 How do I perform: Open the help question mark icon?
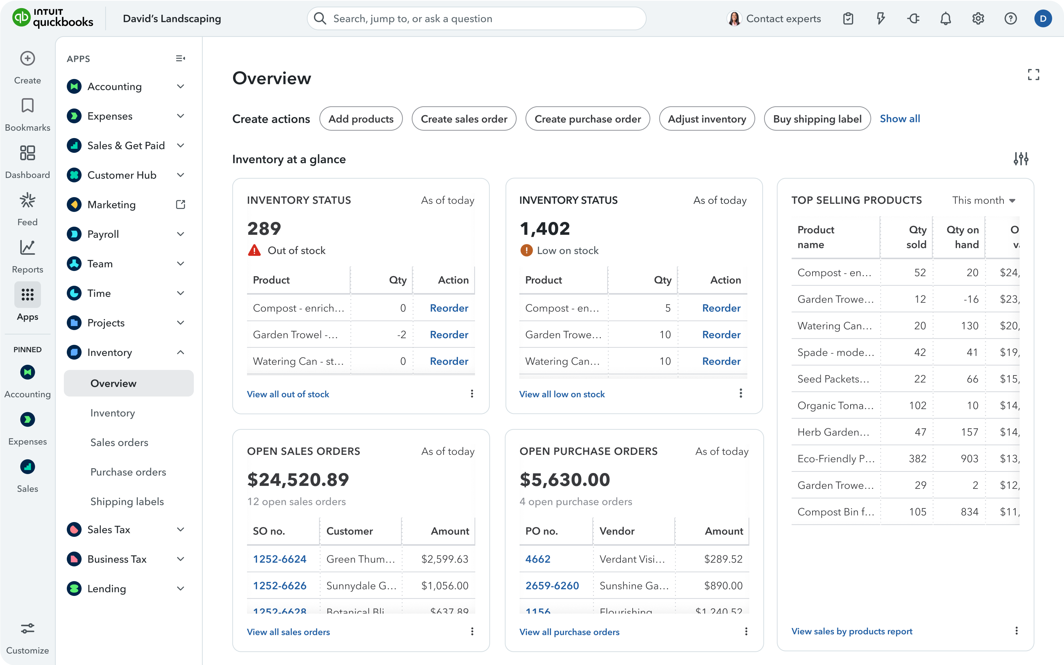(x=1010, y=18)
